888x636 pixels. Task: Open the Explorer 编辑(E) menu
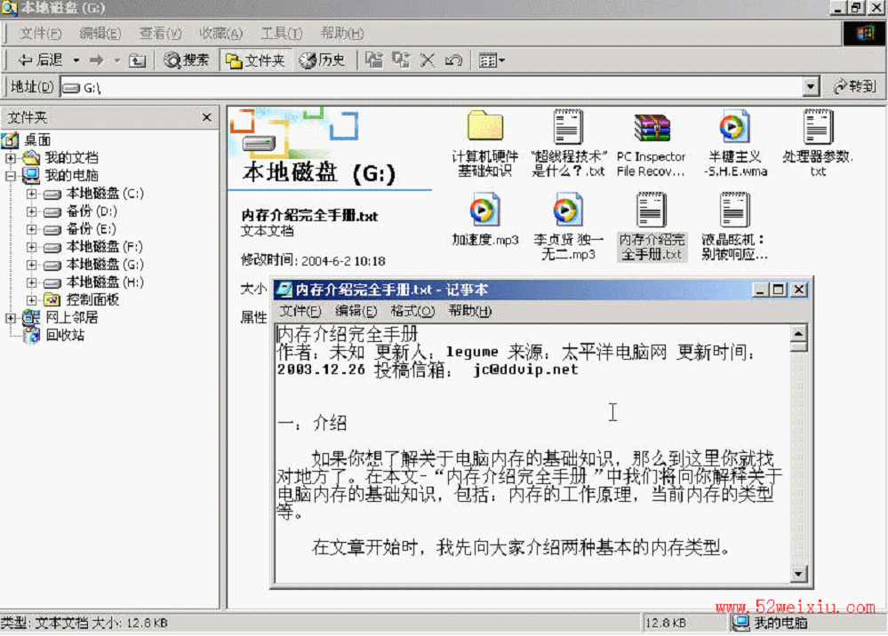point(100,34)
